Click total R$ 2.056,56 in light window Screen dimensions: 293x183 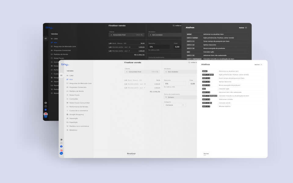155,92
